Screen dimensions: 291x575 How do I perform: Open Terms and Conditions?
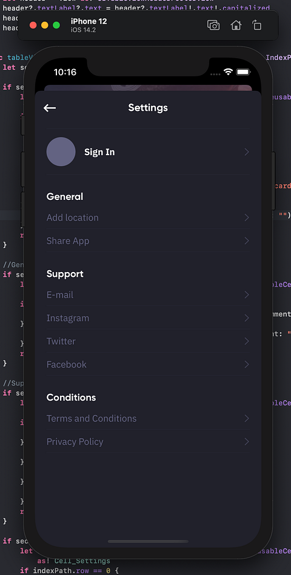pyautogui.click(x=148, y=418)
